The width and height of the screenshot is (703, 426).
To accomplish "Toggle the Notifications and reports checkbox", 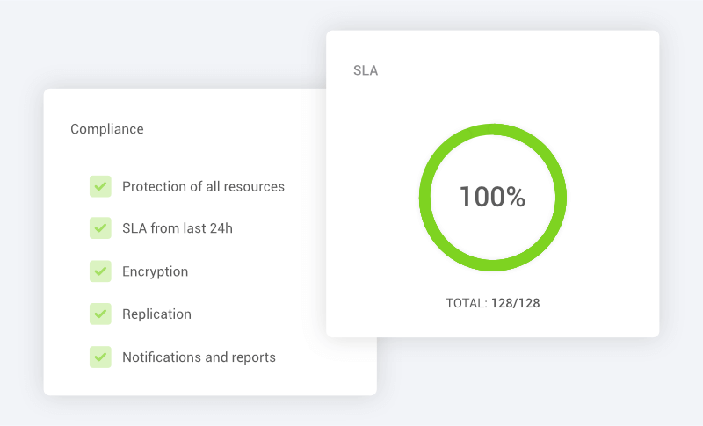I will coord(100,357).
